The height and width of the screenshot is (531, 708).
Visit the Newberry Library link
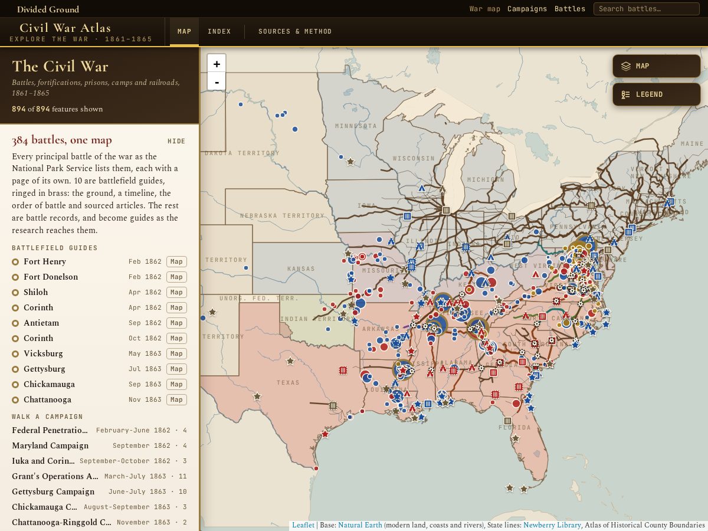pyautogui.click(x=552, y=525)
